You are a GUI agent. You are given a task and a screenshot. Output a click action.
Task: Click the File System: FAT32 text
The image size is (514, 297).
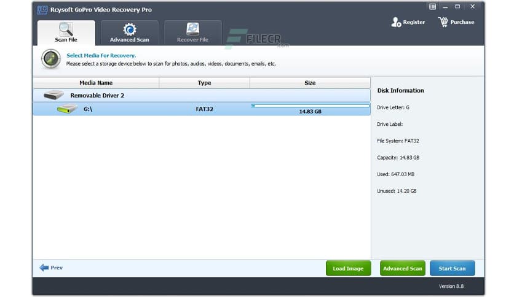click(x=398, y=141)
